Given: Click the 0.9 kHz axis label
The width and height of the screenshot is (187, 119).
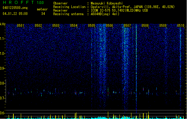Looking at the screenshot, I should (3, 68).
